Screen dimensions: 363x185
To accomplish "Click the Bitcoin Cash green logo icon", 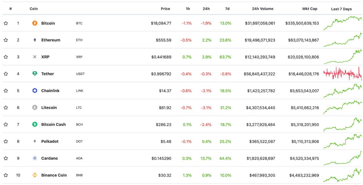I will [35, 125].
